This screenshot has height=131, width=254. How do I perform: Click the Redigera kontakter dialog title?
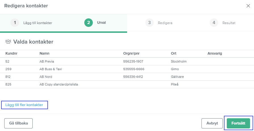[x=26, y=6]
